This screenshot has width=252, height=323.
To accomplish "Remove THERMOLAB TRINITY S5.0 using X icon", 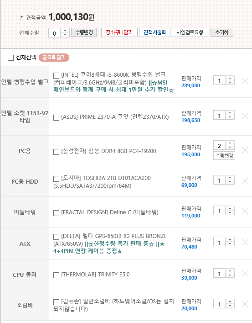I will 245,274.
